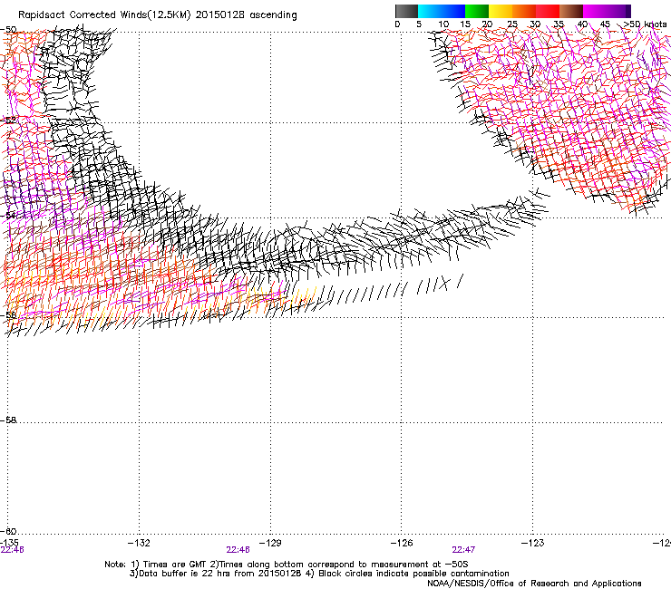Click the '20' legend scale label
The height and width of the screenshot is (589, 671).
pos(487,24)
